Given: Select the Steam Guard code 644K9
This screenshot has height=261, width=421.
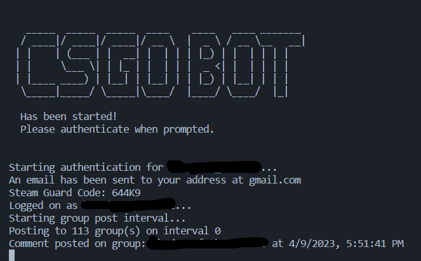Looking at the screenshot, I should click(126, 193).
